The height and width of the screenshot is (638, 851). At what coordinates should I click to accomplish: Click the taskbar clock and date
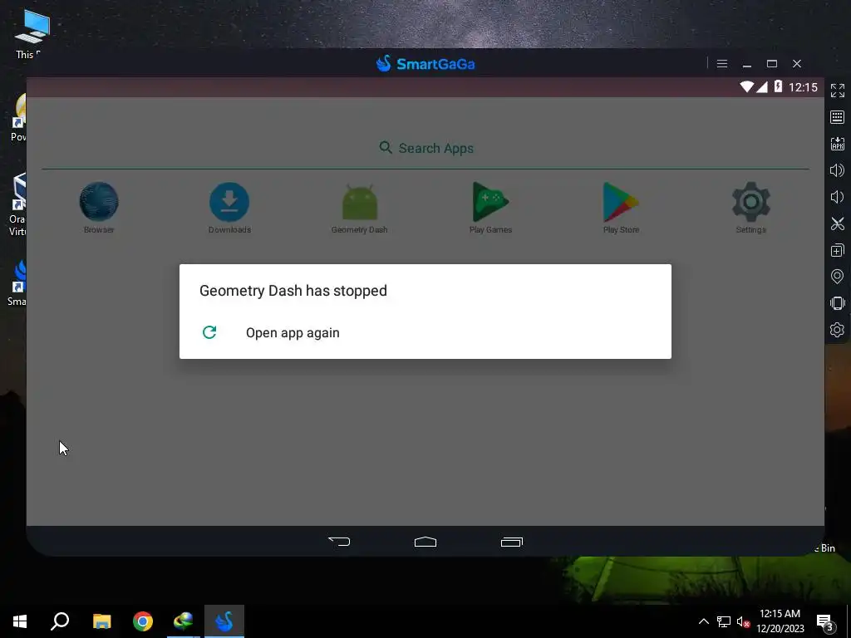tap(780, 621)
